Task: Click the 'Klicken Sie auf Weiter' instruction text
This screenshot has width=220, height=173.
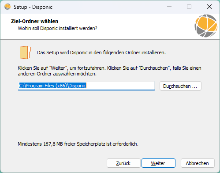Action: pyautogui.click(x=109, y=71)
